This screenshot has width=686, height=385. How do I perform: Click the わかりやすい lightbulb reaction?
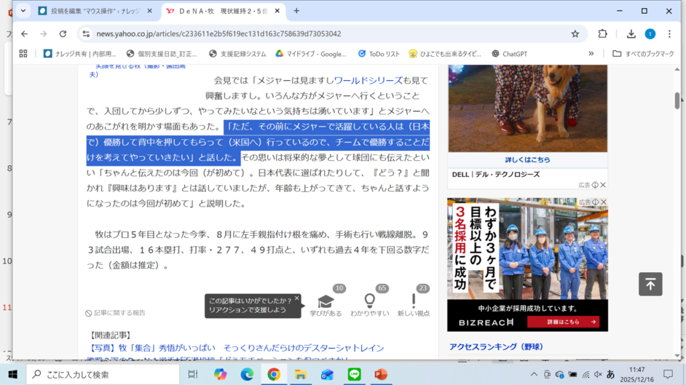pos(369,302)
